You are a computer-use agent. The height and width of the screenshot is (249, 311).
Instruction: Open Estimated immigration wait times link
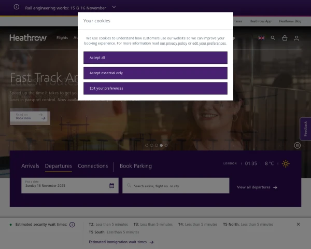pos(121,242)
